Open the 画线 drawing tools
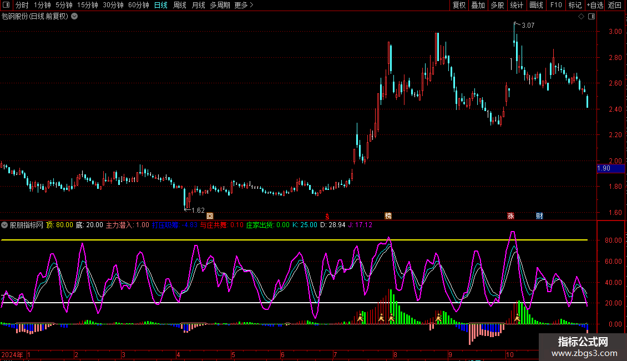 [x=536, y=5]
